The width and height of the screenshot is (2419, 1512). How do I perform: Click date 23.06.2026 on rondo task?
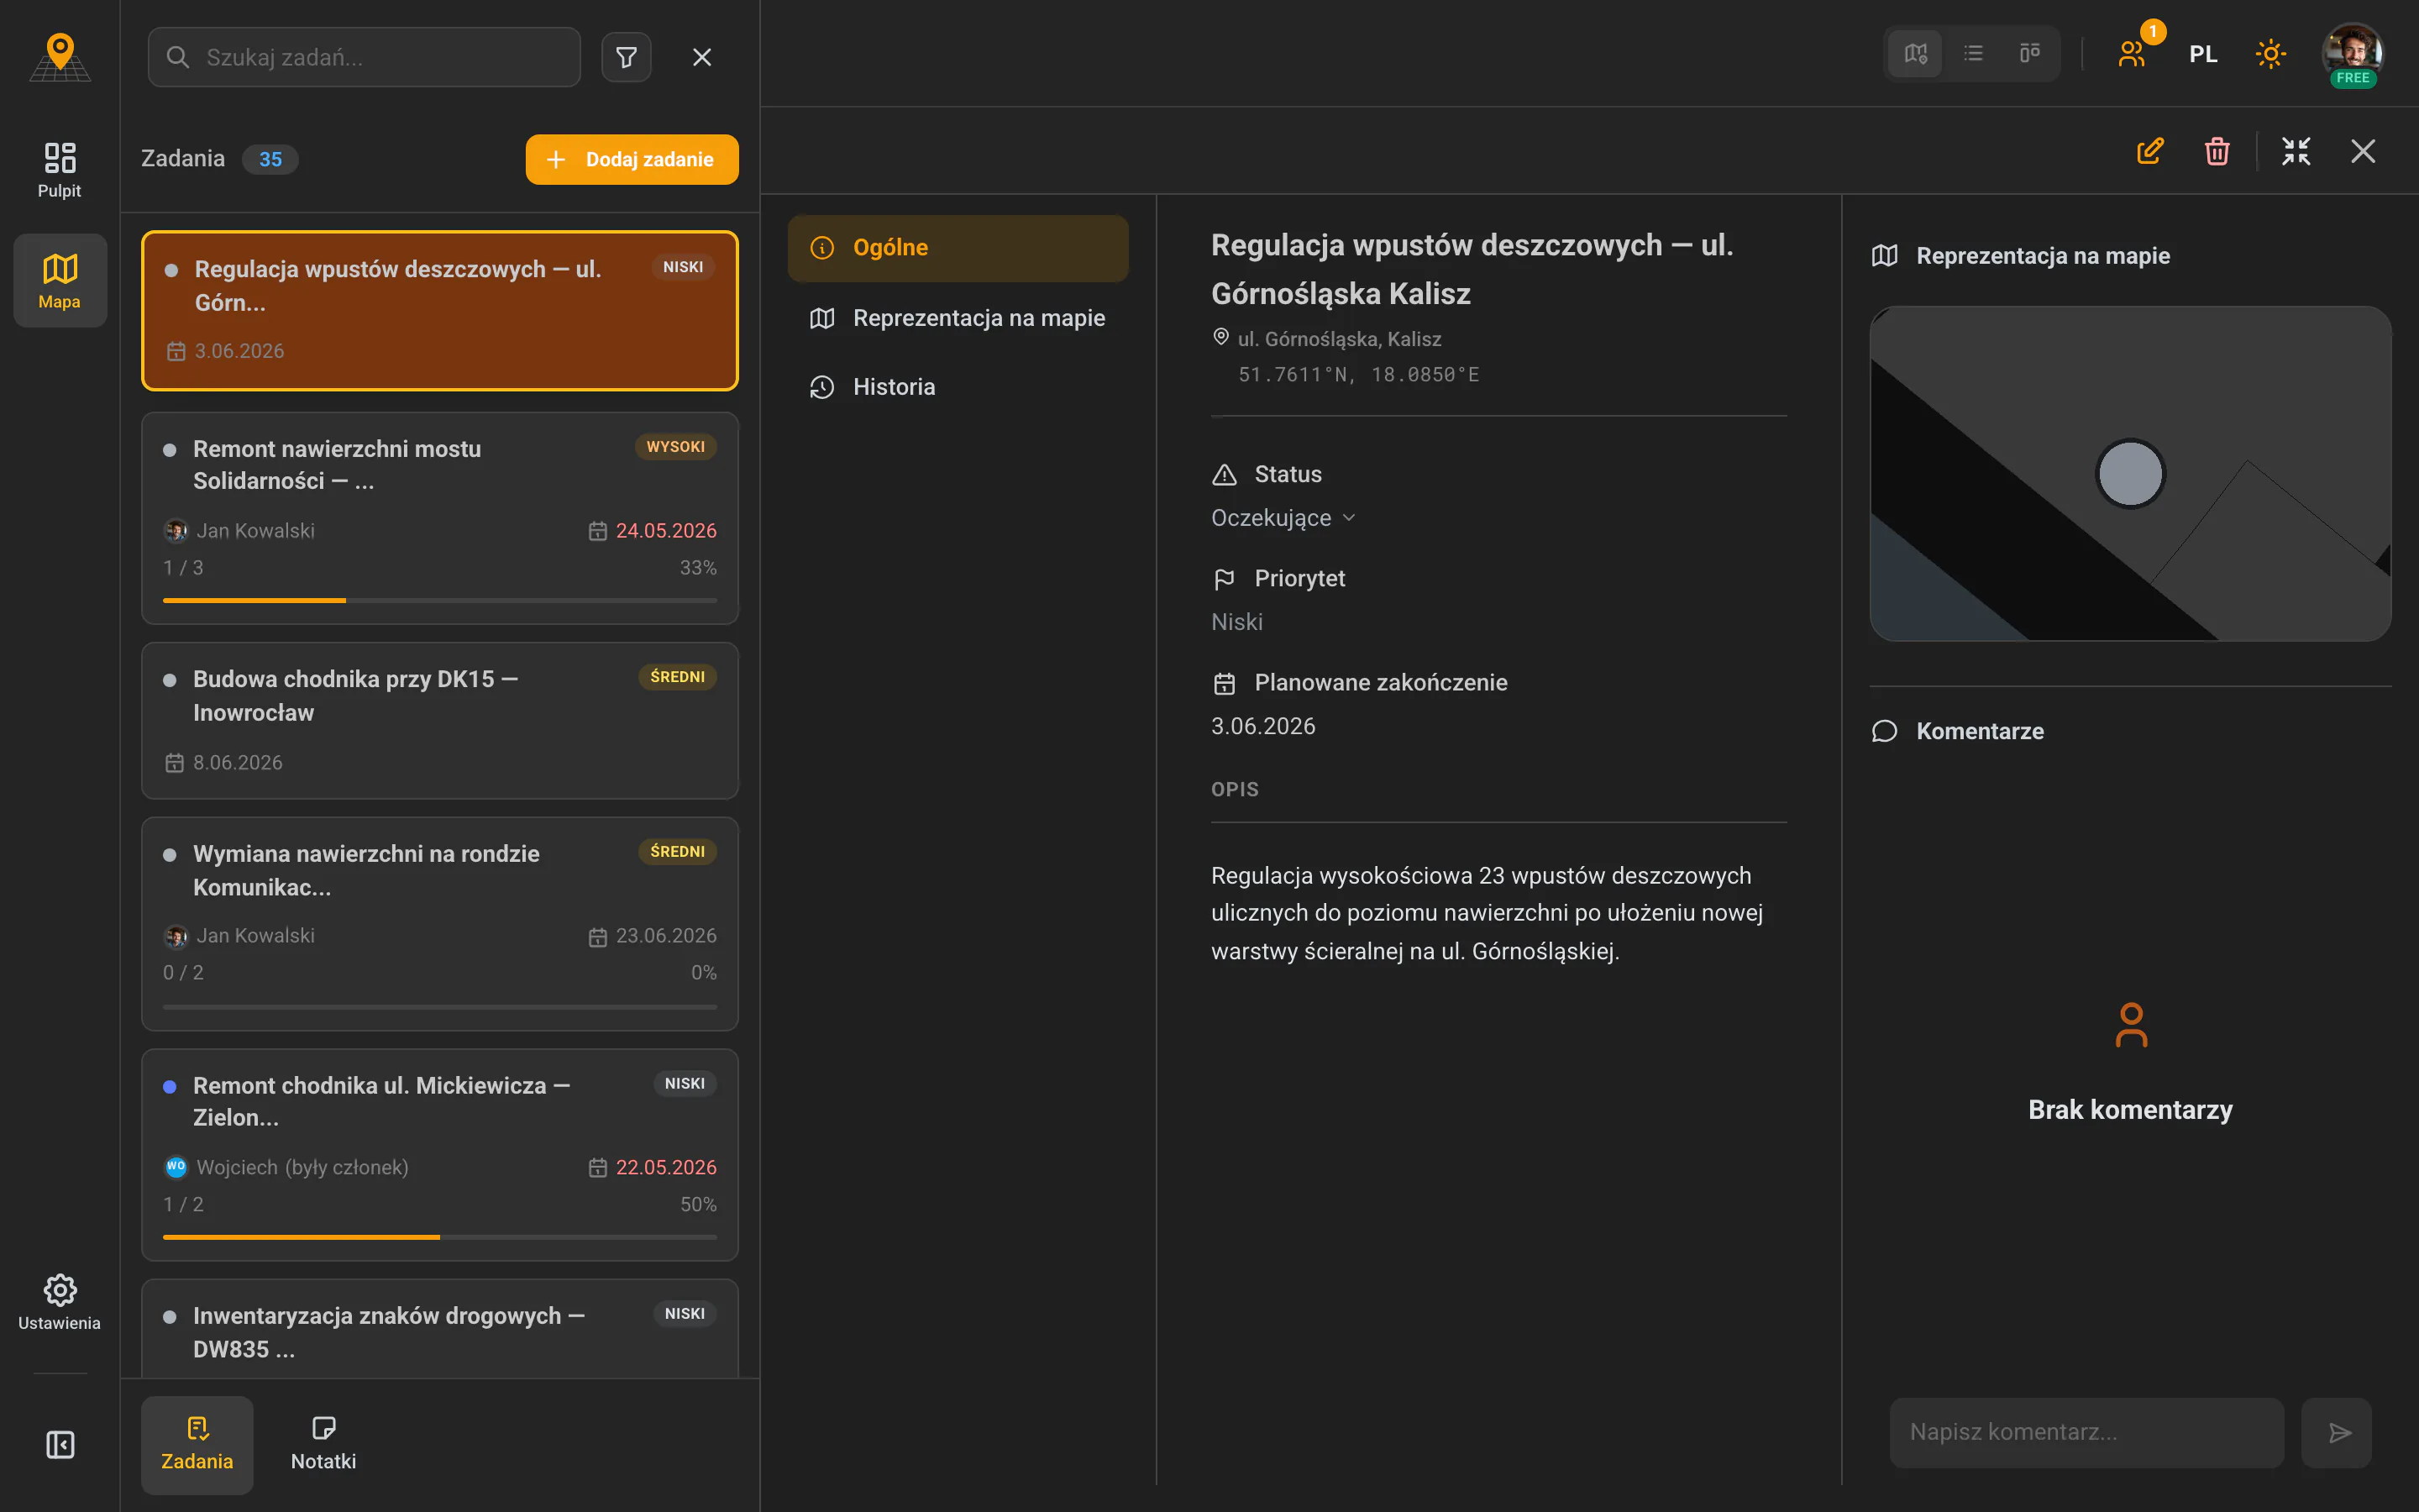point(666,936)
